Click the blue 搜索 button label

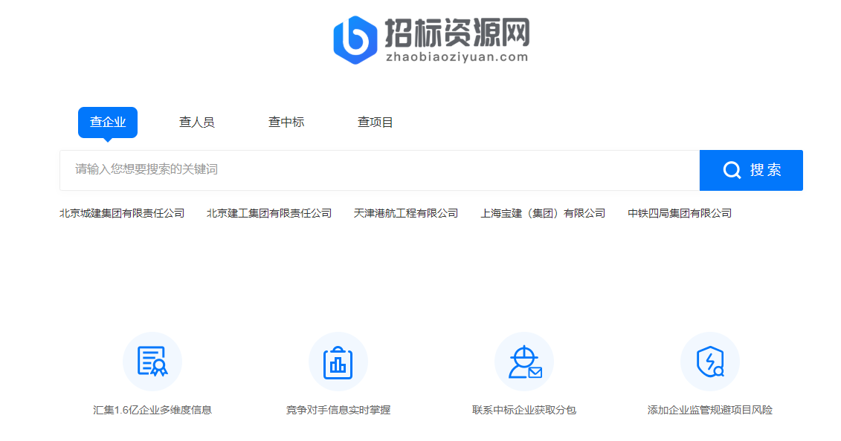[x=766, y=170]
